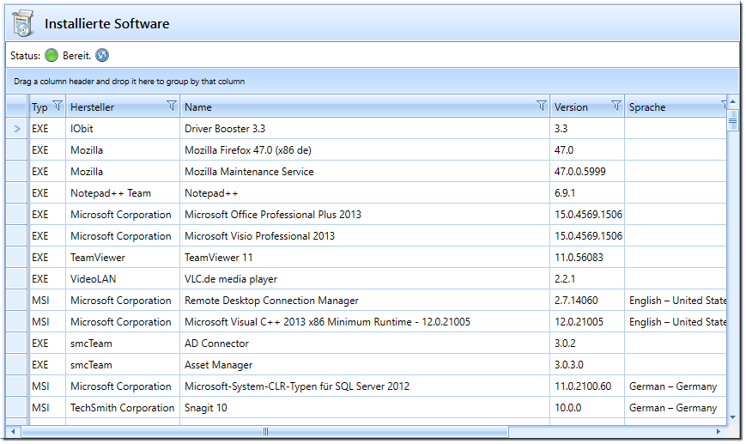
Task: Click the refresh icon next to Bereit
Action: coord(102,55)
